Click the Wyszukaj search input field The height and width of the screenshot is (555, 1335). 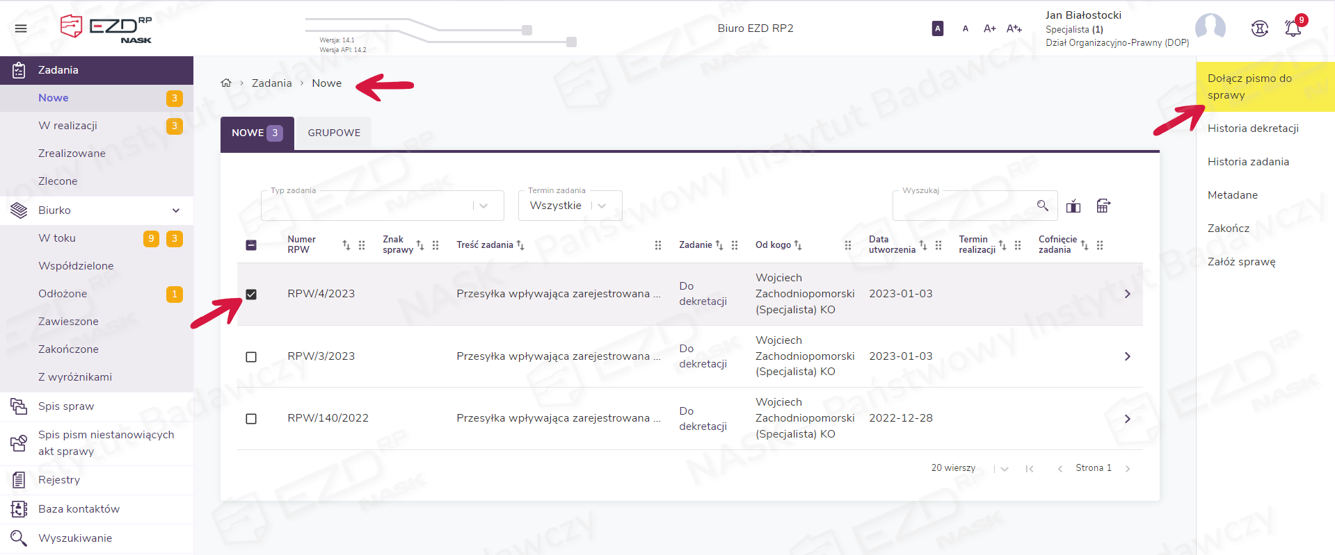(x=964, y=206)
